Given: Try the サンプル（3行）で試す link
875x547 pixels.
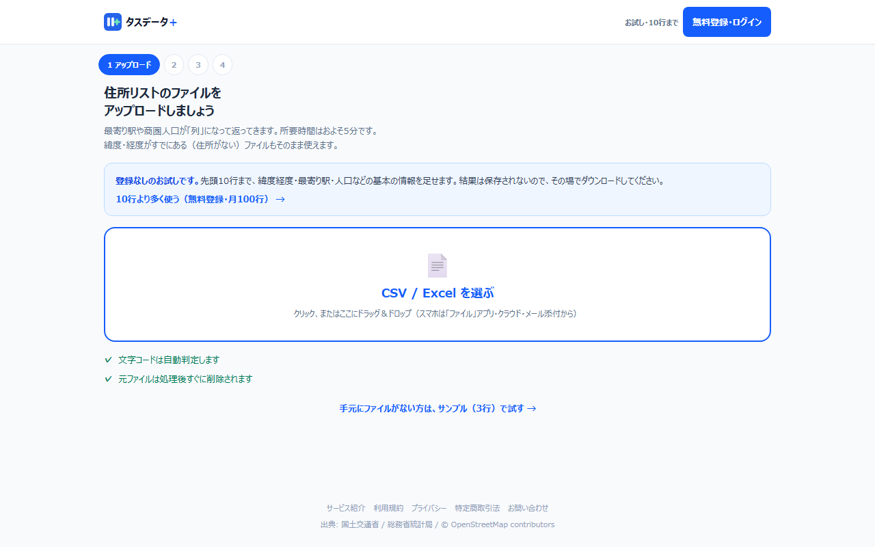Looking at the screenshot, I should [x=437, y=408].
